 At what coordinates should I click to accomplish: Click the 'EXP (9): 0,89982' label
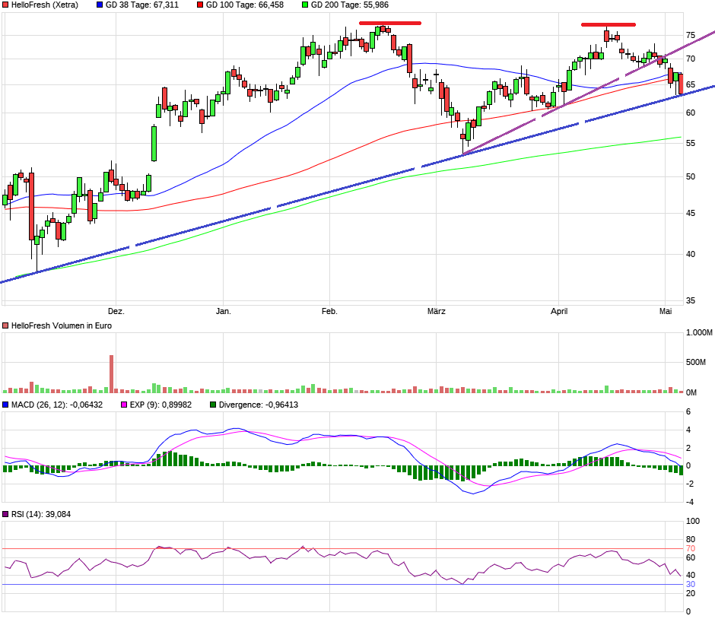(x=160, y=405)
